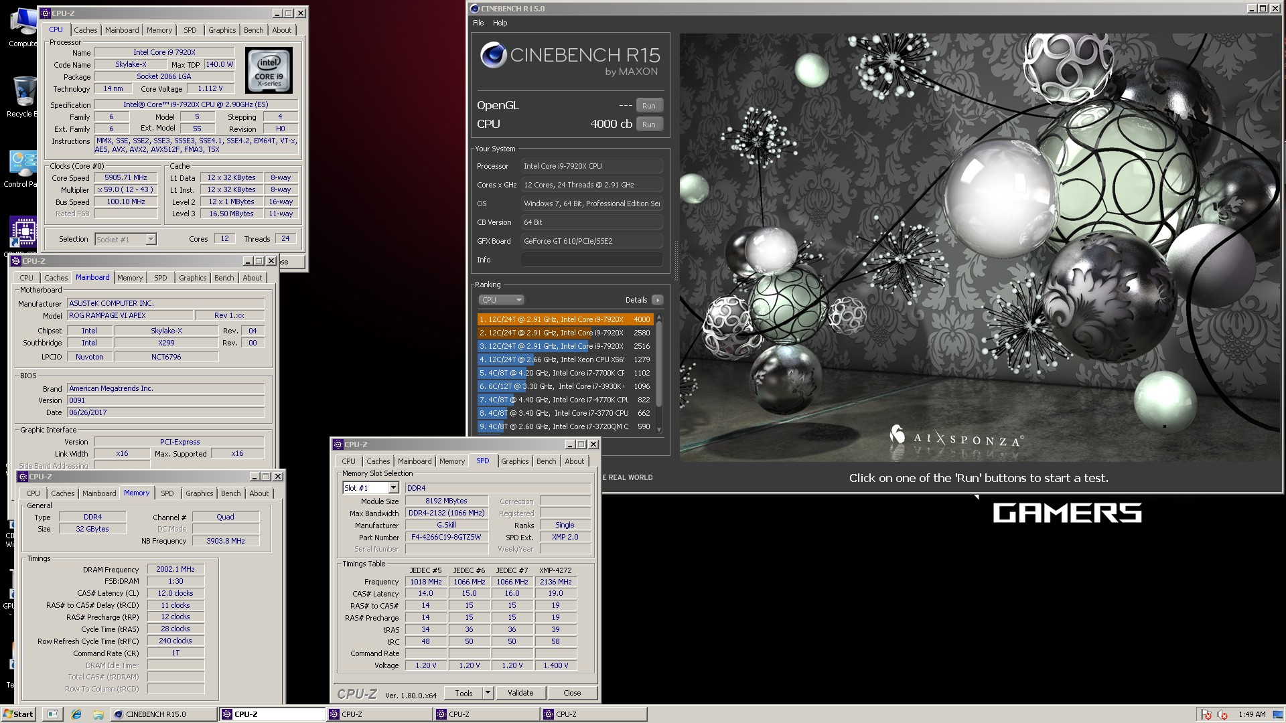The image size is (1286, 723).
Task: Click the ranking list scroll-up arrow
Action: (x=659, y=317)
